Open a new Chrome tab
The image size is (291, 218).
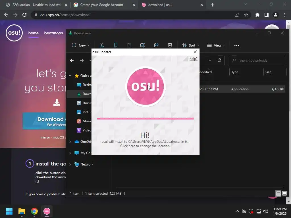click(x=213, y=5)
